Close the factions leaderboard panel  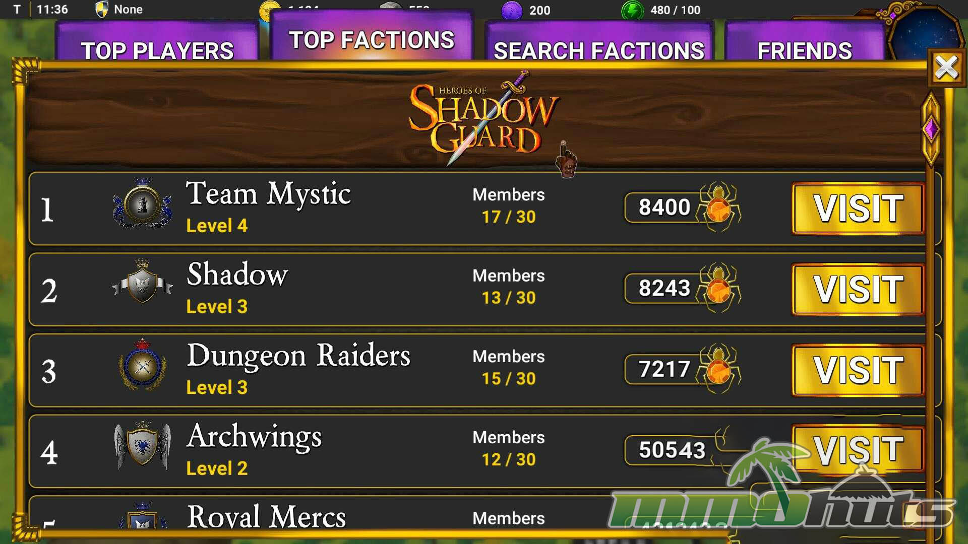coord(946,67)
